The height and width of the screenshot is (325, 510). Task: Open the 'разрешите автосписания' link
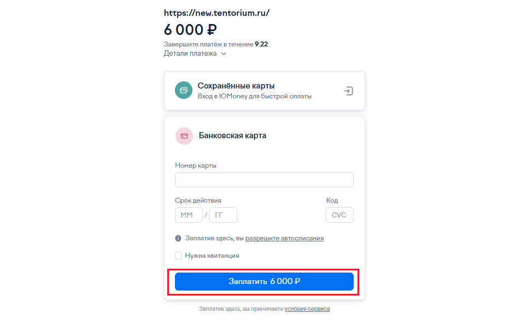click(285, 238)
